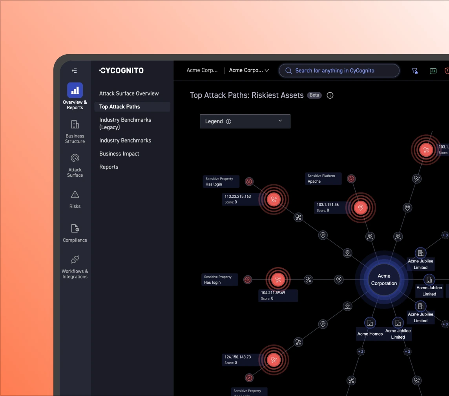Open the Overview & Reports section
This screenshot has width=449, height=396.
(x=75, y=90)
